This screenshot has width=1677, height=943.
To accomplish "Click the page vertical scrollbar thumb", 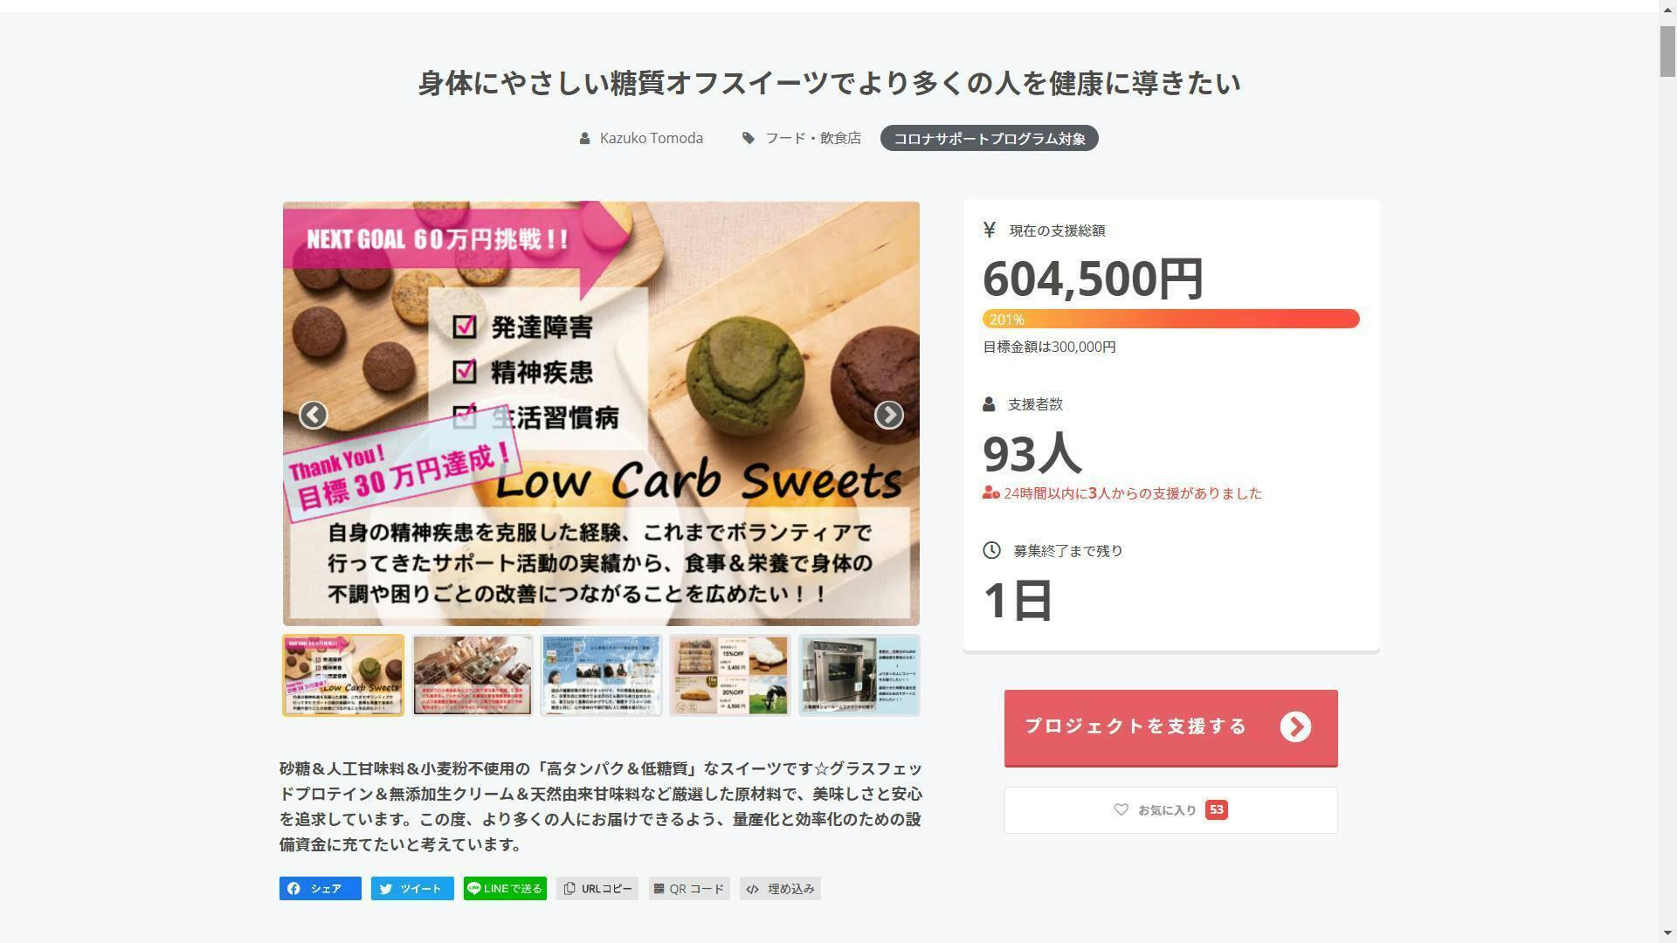I will (1667, 52).
